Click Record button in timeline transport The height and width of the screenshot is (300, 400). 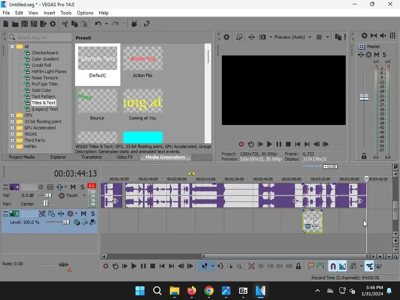(105, 266)
